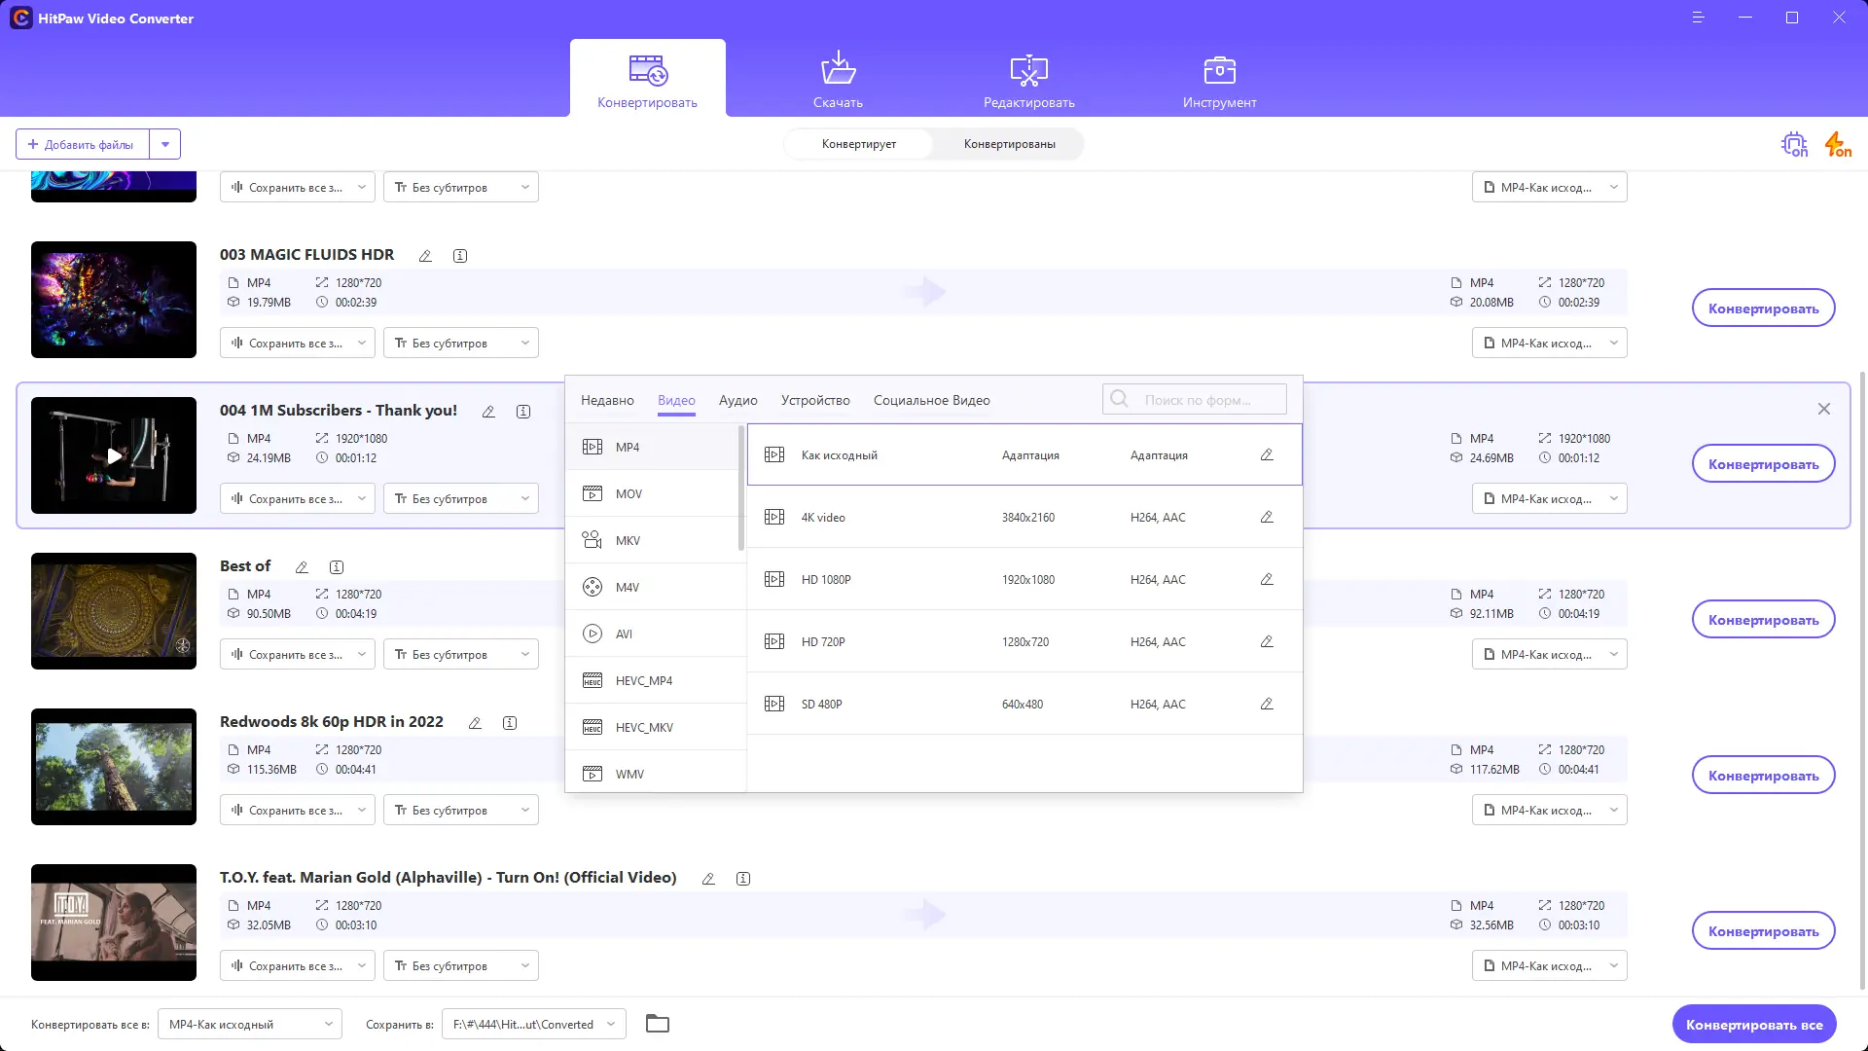Select the MKV format entry
Screen dimensions: 1868x1051
coord(628,540)
